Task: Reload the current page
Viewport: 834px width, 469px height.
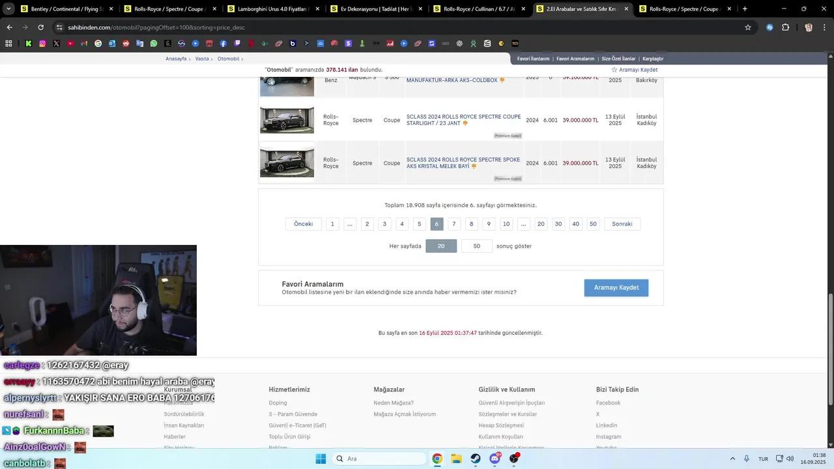Action: tap(40, 27)
